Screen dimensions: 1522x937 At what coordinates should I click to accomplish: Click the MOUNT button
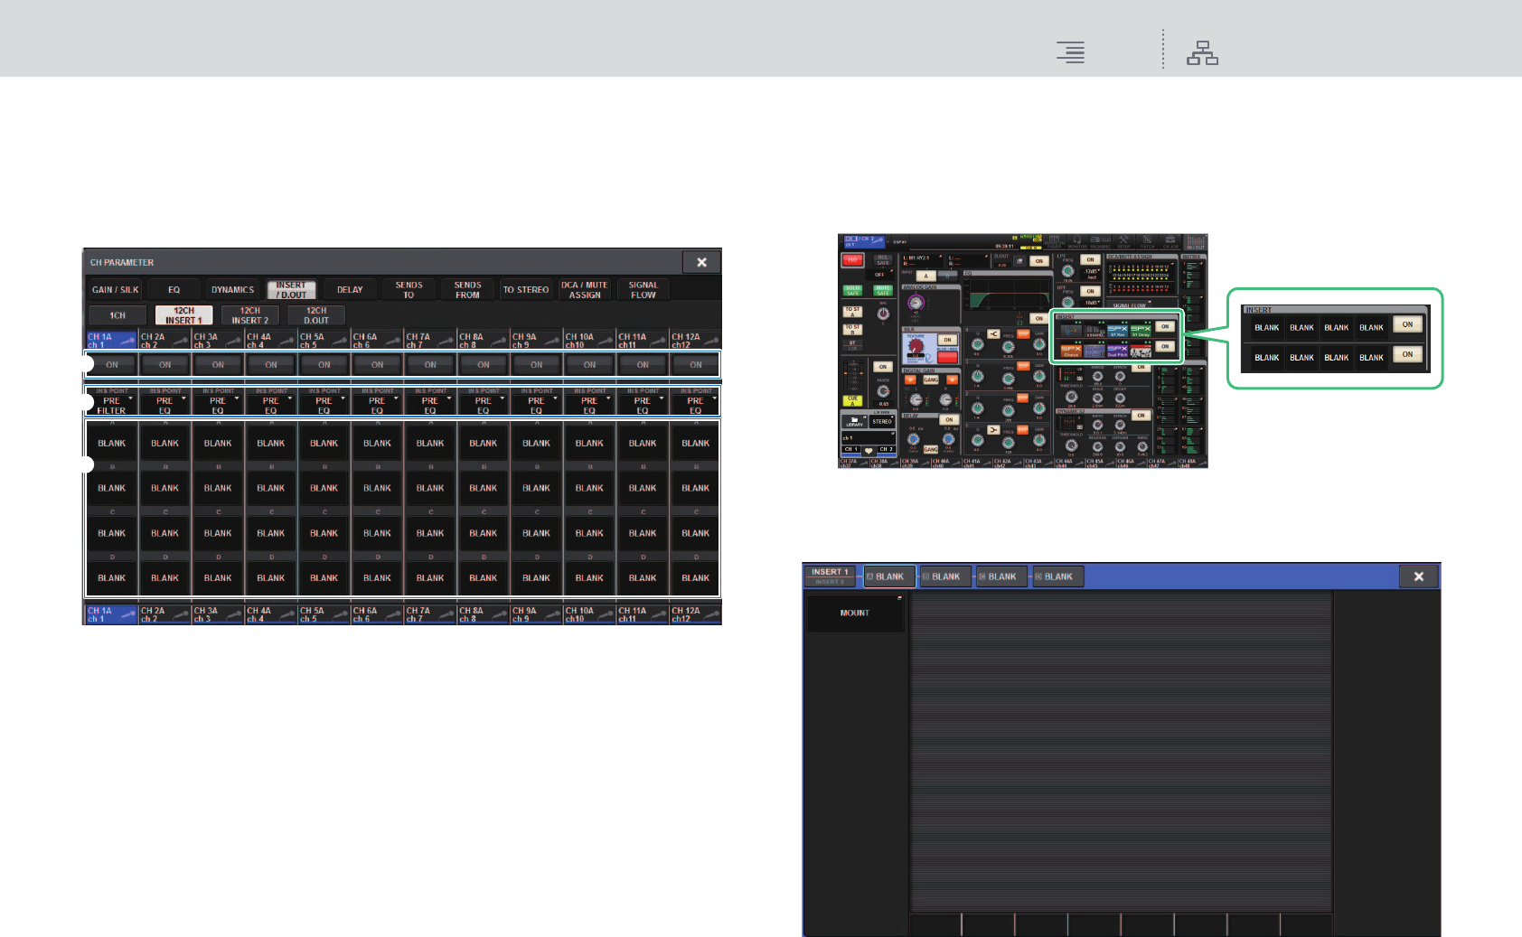point(855,613)
